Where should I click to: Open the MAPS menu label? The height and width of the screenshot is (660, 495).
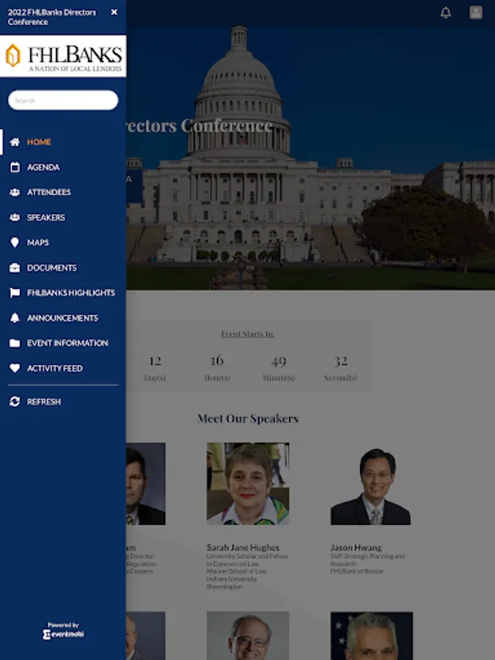38,243
